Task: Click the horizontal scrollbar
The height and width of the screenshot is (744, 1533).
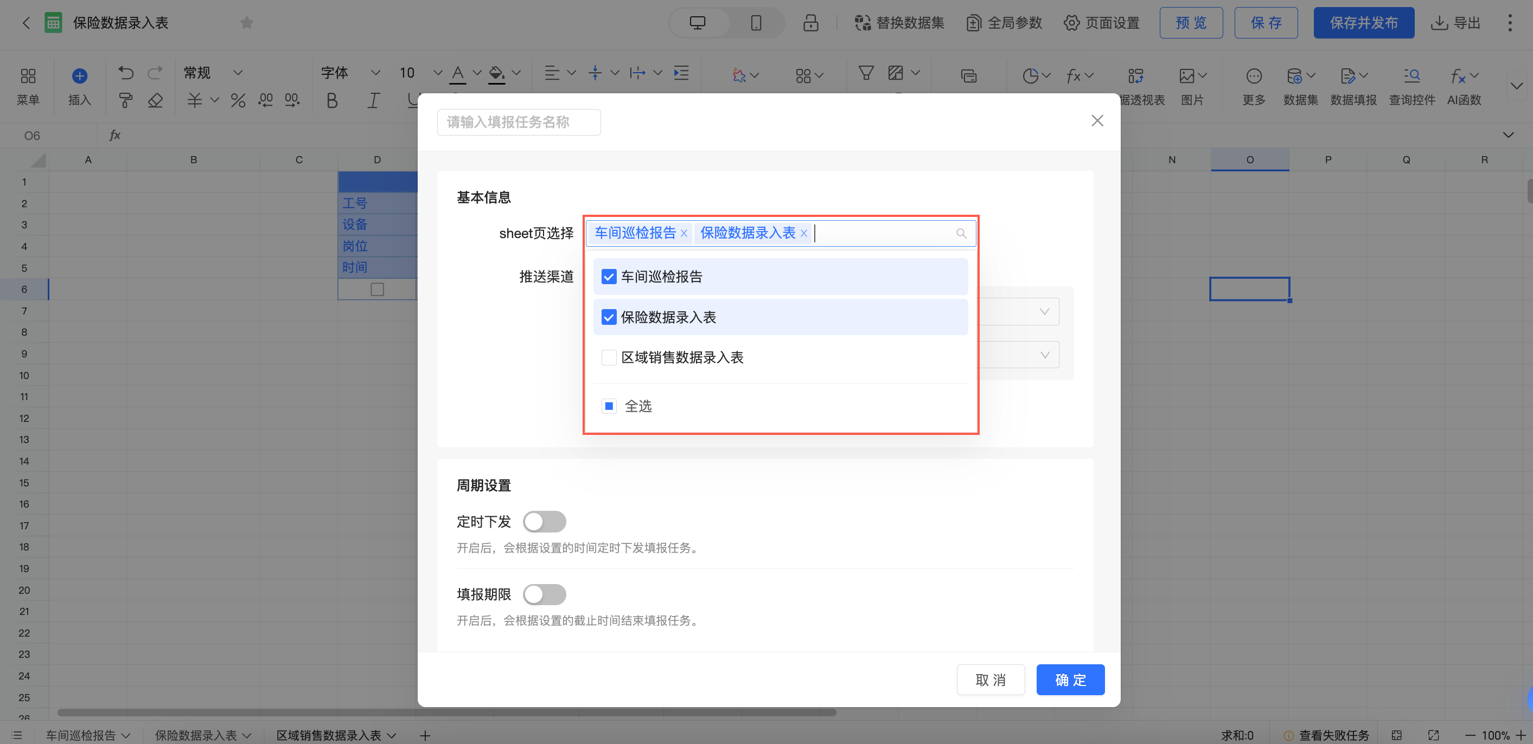Action: point(446,713)
